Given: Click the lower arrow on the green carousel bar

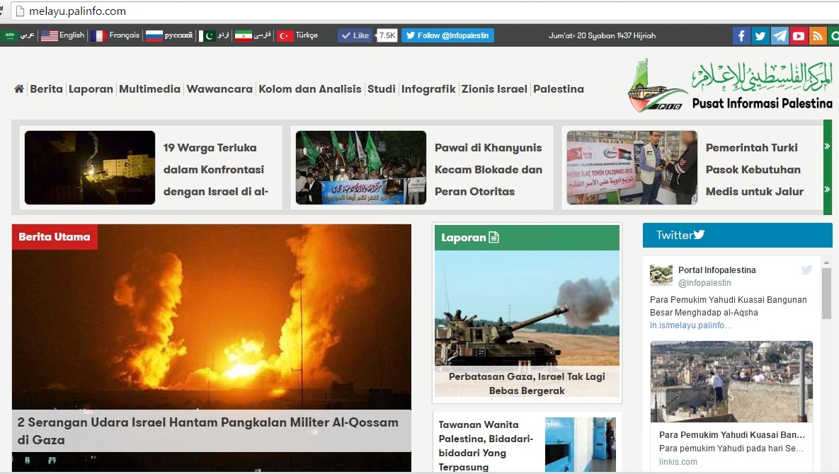Looking at the screenshot, I should point(827,189).
